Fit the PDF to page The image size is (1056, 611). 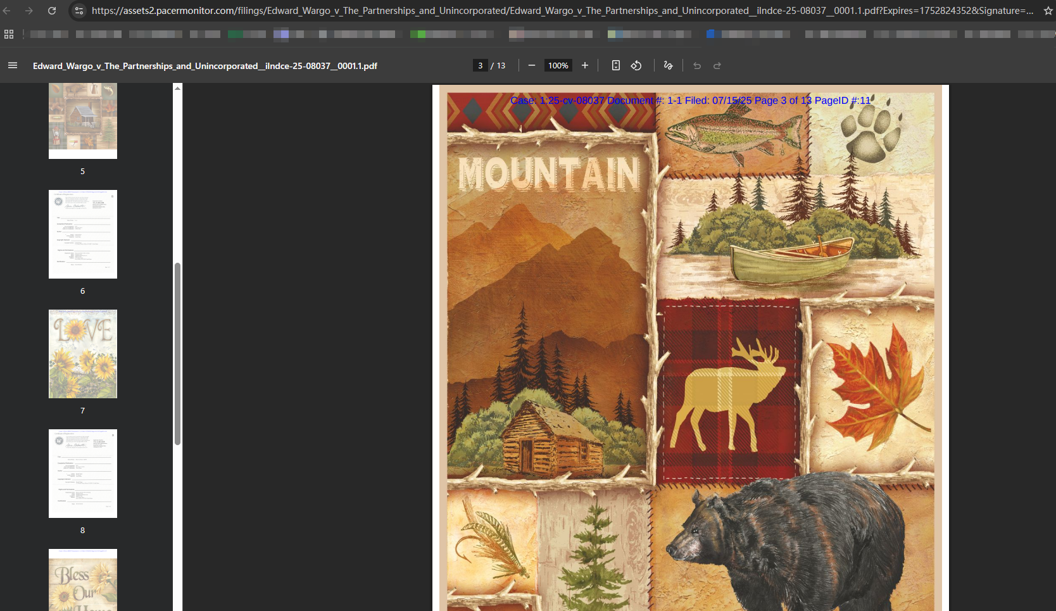(x=615, y=65)
